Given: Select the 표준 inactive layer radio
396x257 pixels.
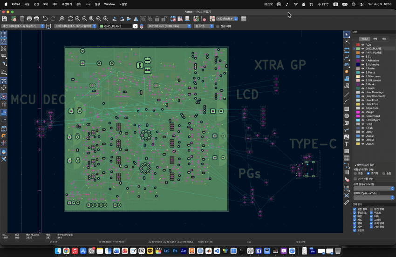Looking at the screenshot, I should pyautogui.click(x=355, y=174).
